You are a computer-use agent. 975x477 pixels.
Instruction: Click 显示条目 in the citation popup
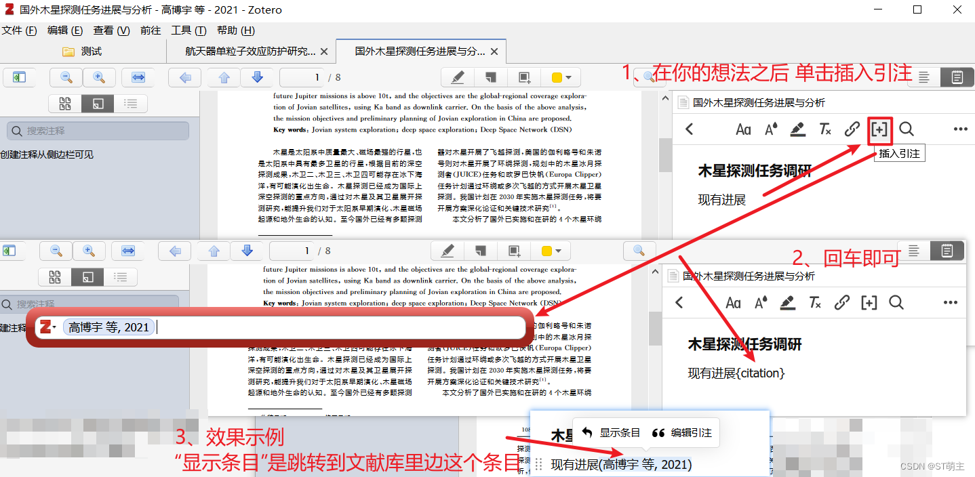(x=612, y=432)
